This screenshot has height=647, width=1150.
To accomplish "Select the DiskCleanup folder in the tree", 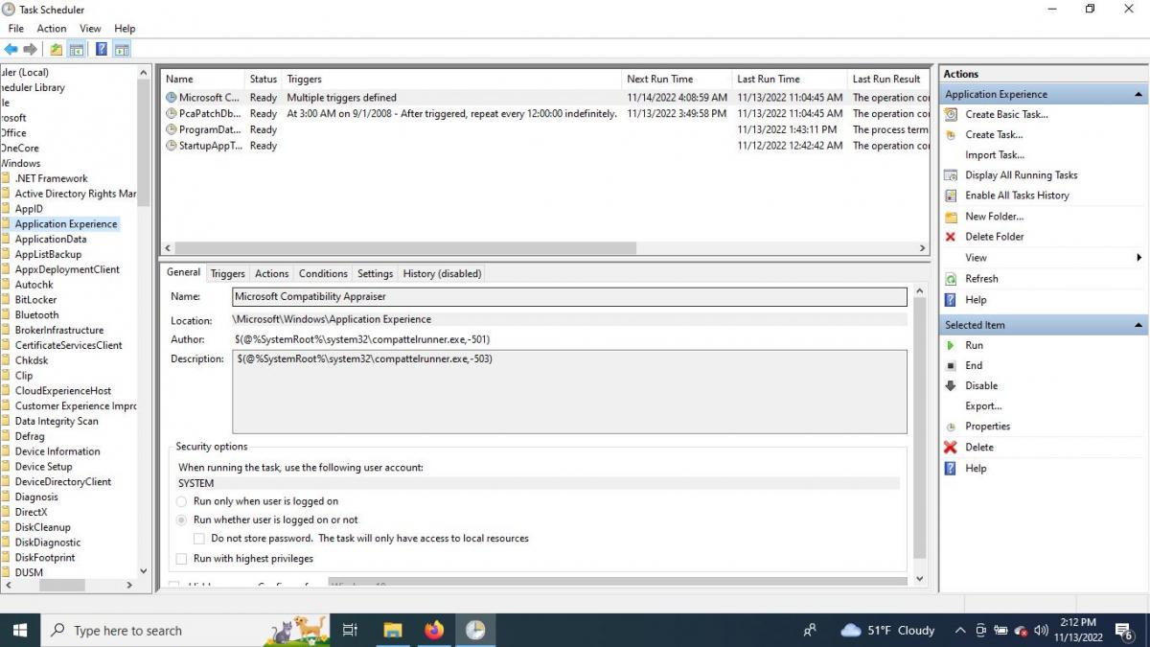I will coord(42,527).
